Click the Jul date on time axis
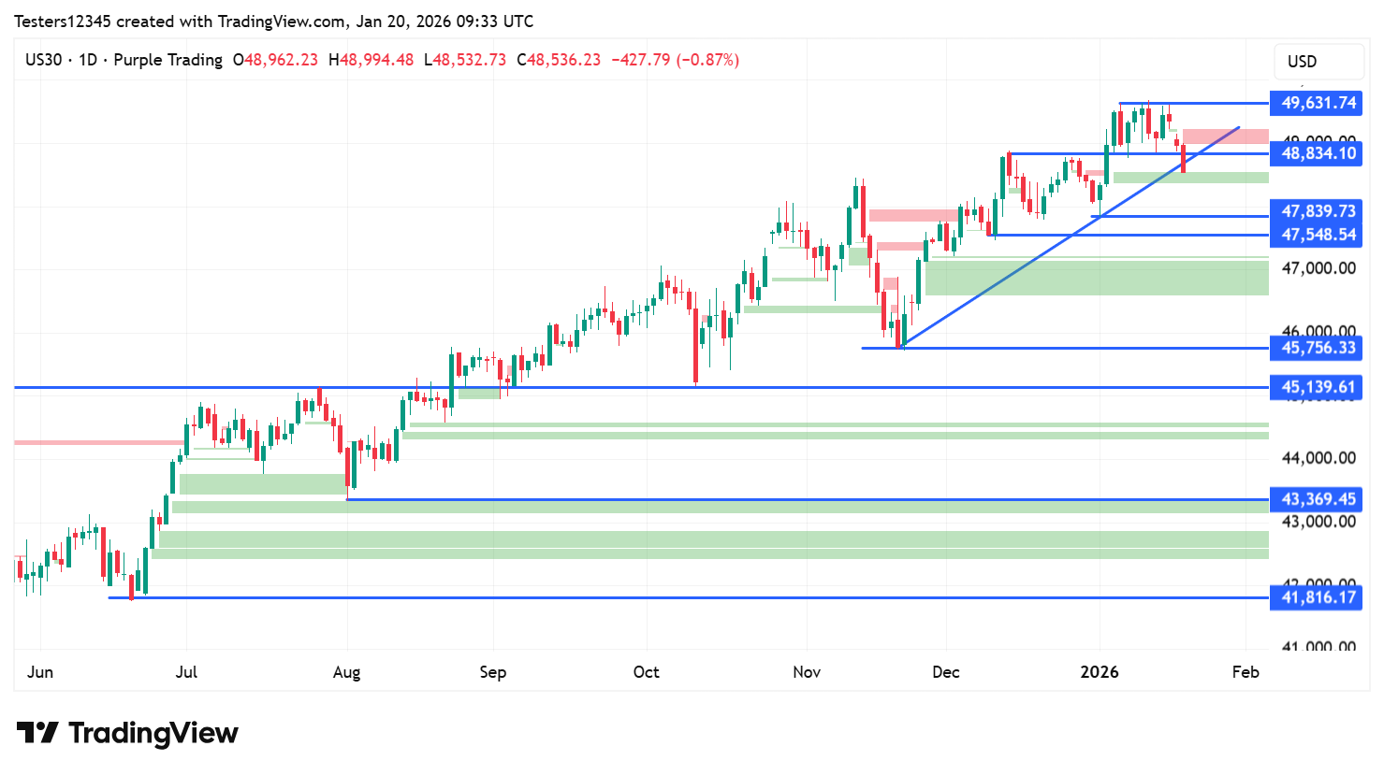This screenshot has height=775, width=1384. 186,672
